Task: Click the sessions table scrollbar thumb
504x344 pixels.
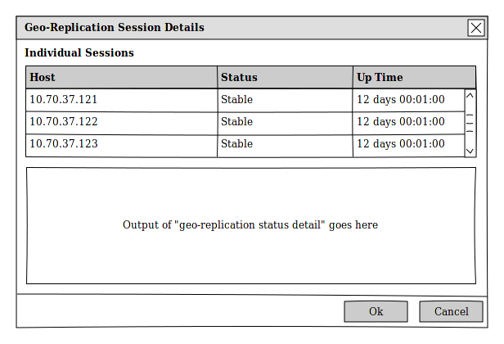Action: point(470,123)
